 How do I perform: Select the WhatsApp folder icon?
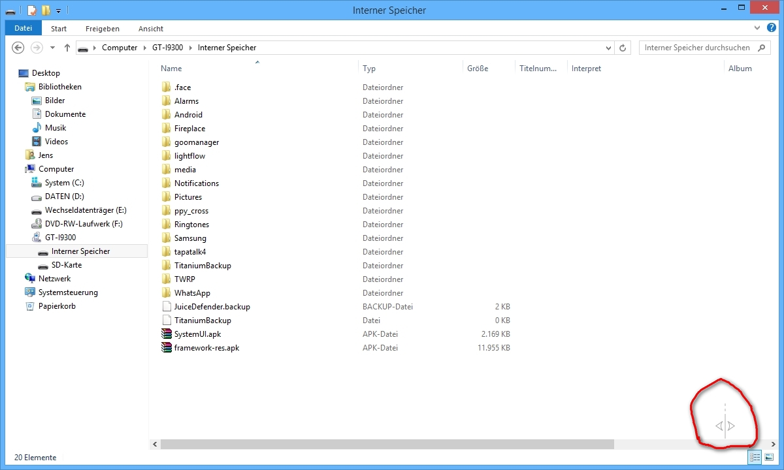[166, 293]
